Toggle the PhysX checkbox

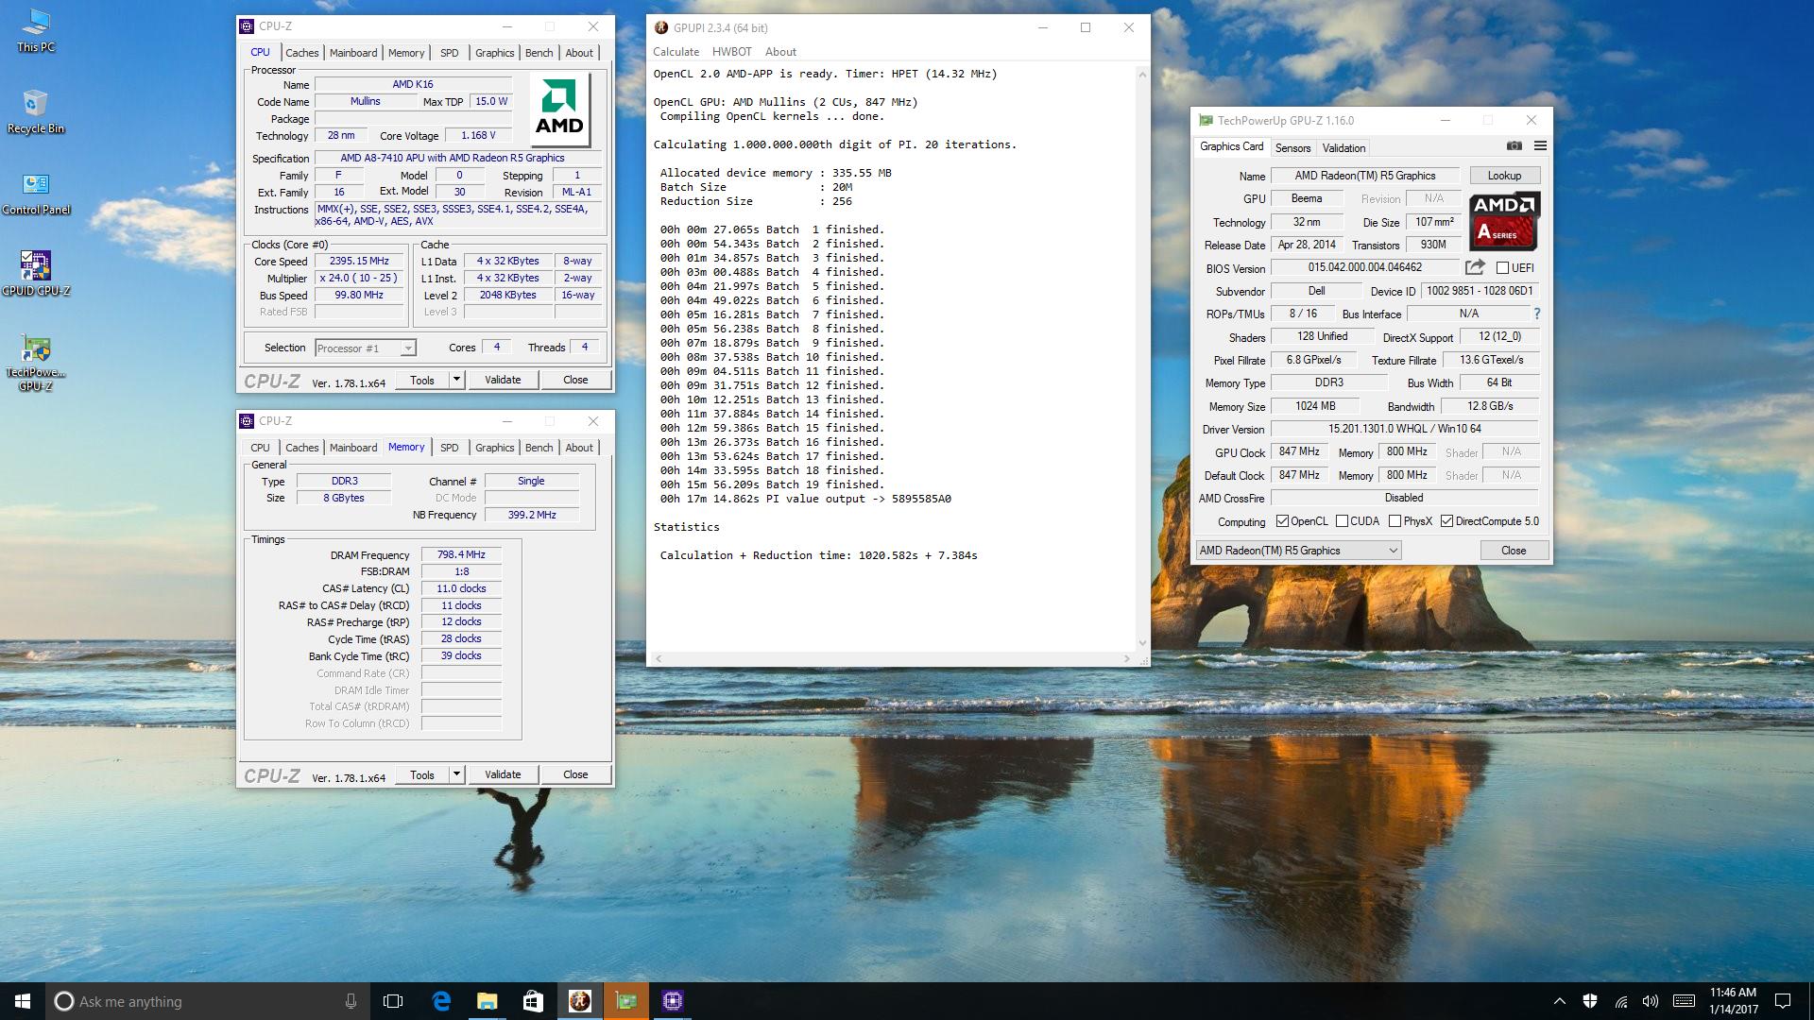[x=1395, y=521]
